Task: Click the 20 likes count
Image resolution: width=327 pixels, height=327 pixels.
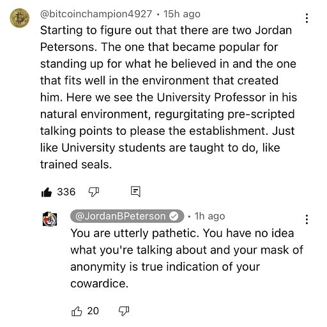Action: pos(93,311)
